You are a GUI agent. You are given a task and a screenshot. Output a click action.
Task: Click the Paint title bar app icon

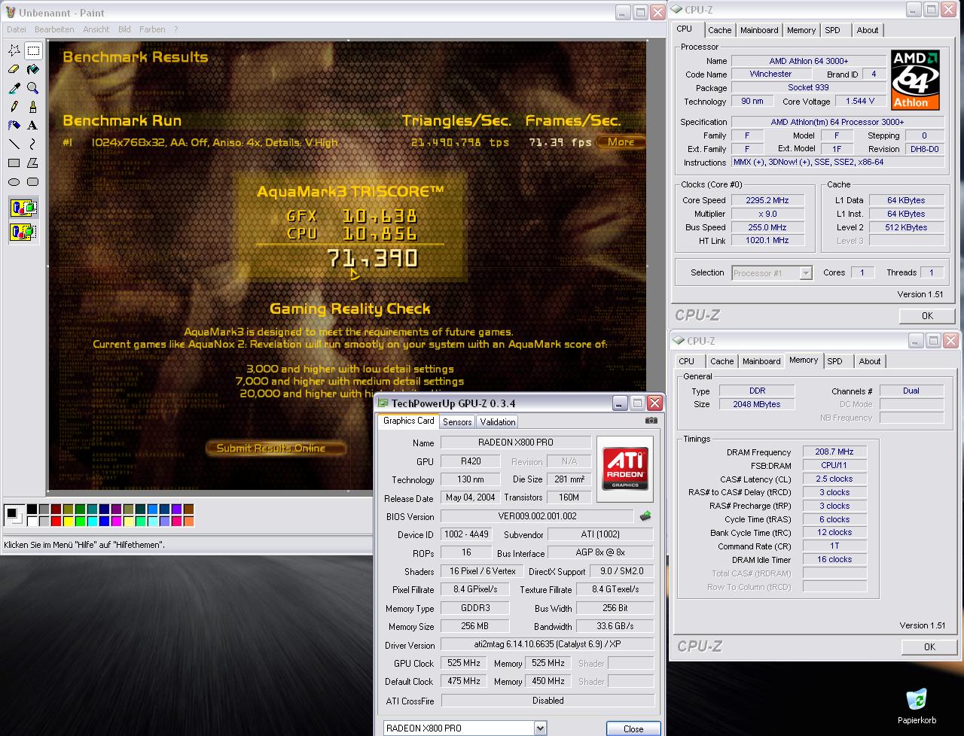(11, 13)
